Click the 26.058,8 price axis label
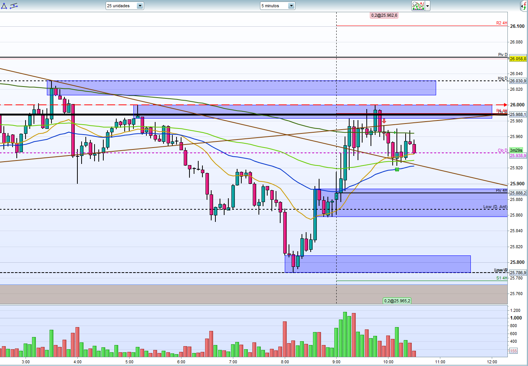This screenshot has height=366, width=528. click(518, 59)
